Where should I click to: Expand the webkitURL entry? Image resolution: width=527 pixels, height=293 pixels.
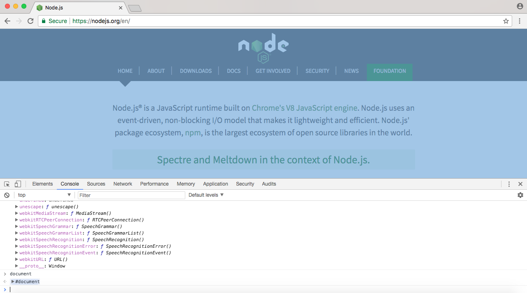coord(17,259)
